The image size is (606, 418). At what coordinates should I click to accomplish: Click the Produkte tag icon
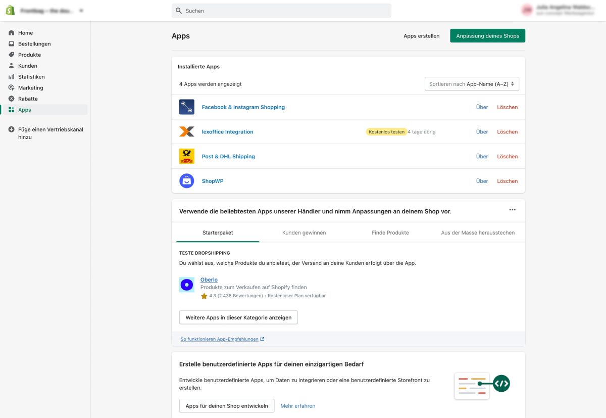12,55
